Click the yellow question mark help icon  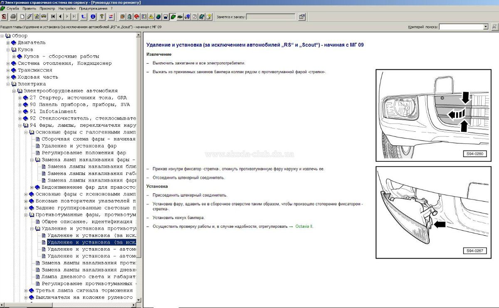tap(101, 17)
